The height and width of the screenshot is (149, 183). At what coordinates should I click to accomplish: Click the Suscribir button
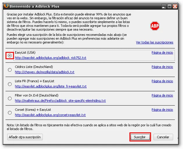coord(140,137)
